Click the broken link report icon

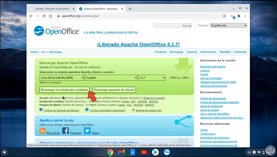133,110
